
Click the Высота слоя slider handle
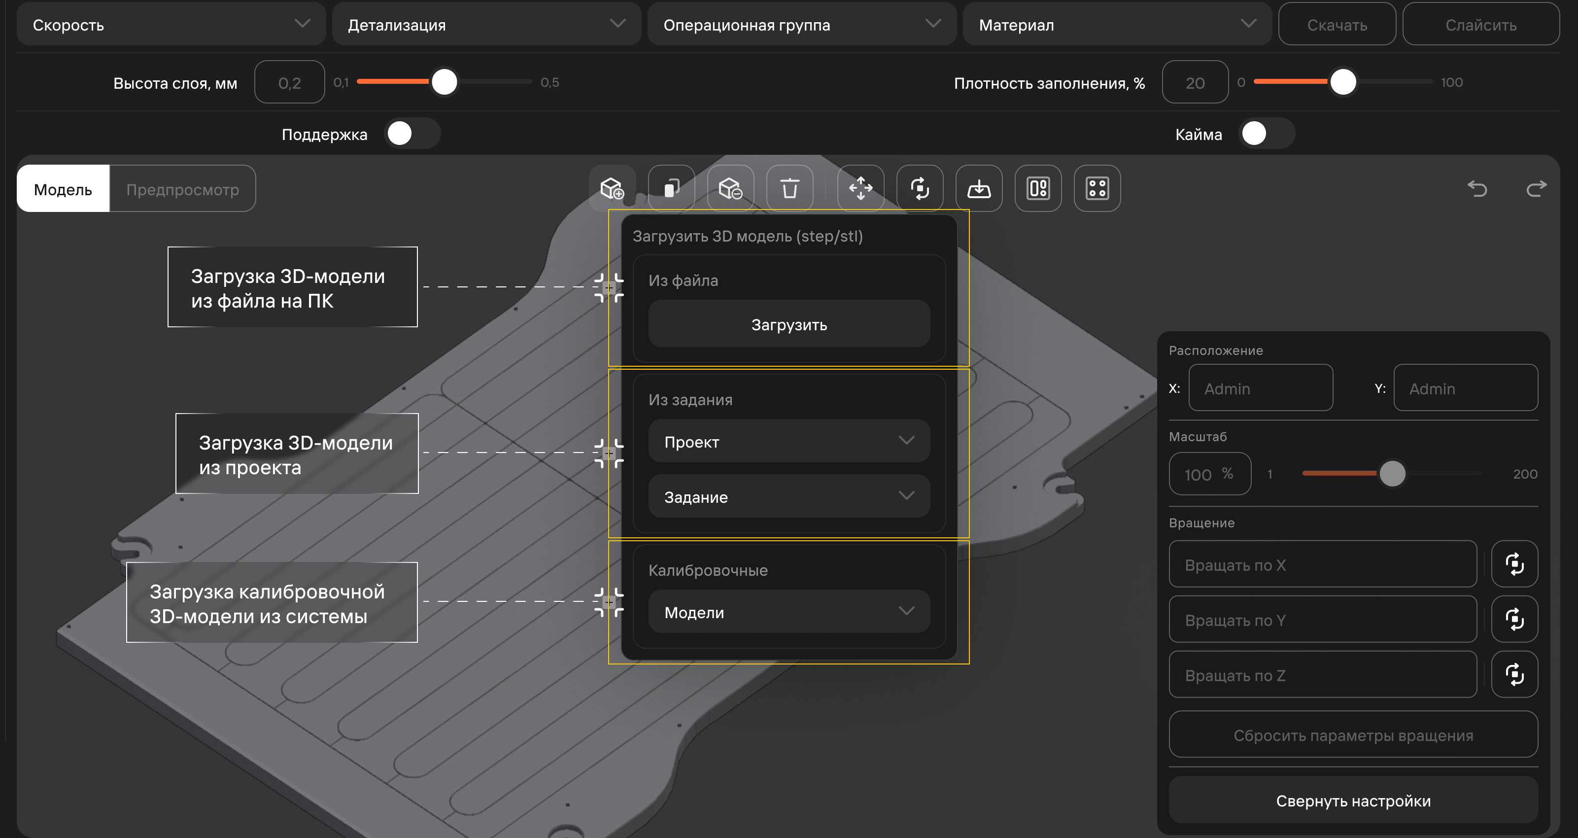click(x=444, y=81)
